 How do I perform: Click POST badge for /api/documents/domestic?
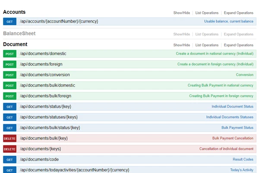click(x=9, y=54)
